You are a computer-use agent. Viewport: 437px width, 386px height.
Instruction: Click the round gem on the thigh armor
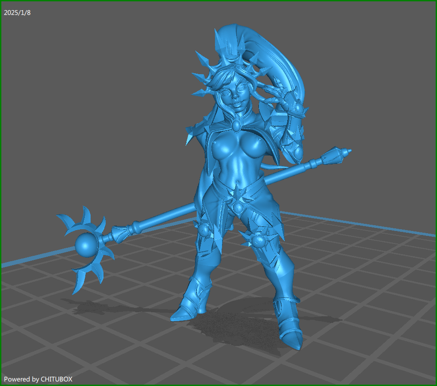click(258, 241)
